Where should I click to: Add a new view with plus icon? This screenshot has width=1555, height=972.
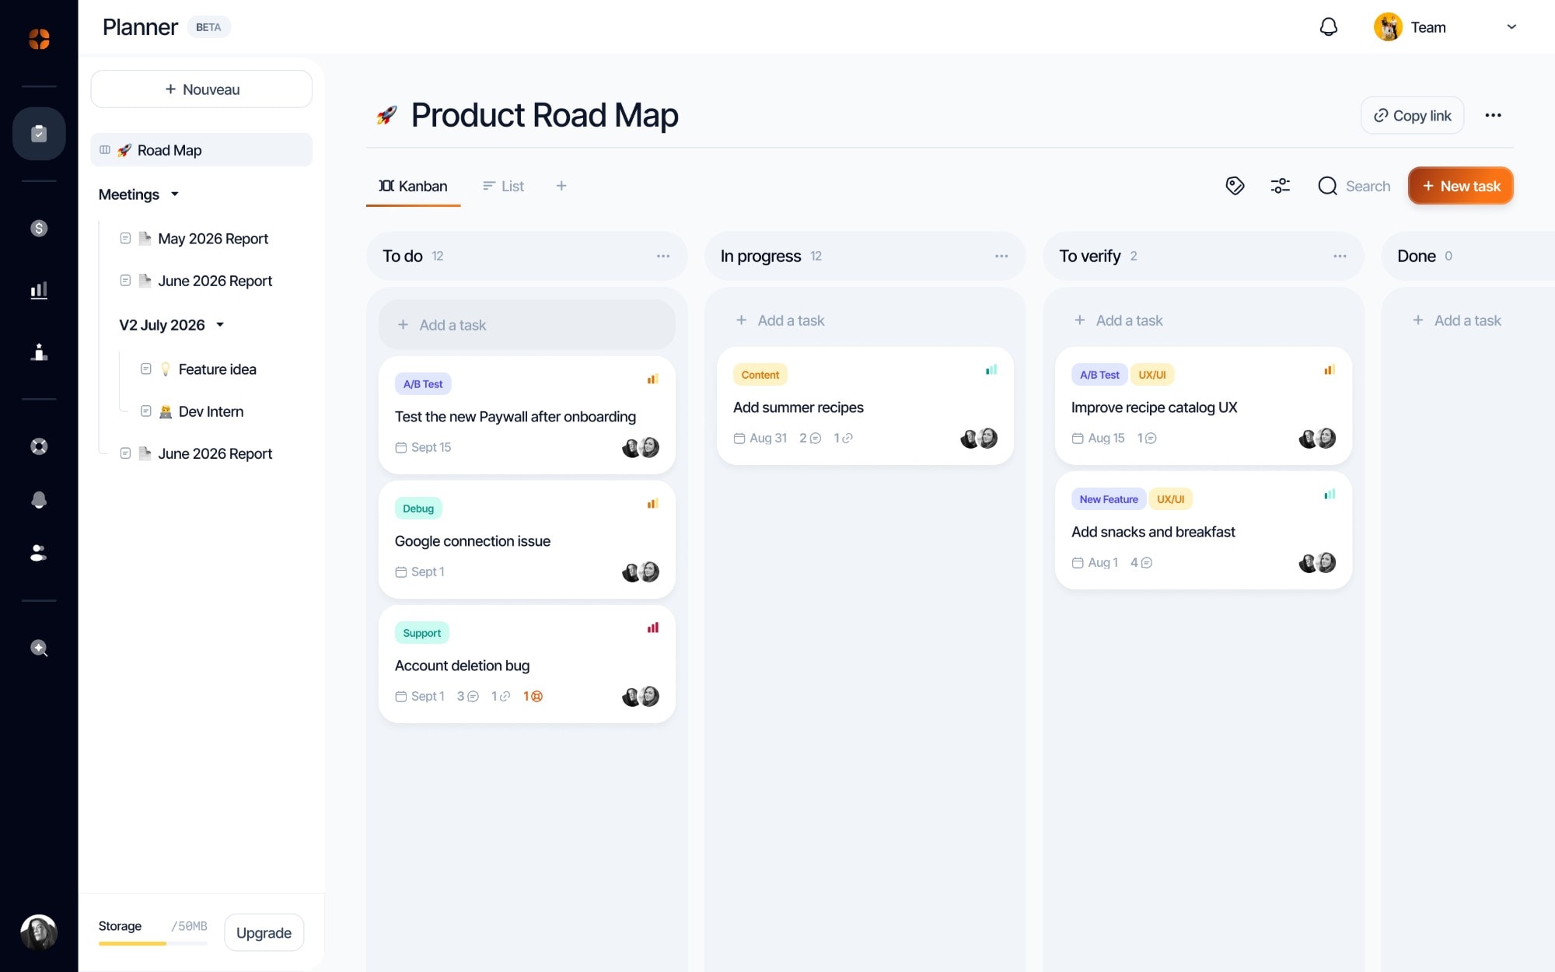tap(561, 186)
